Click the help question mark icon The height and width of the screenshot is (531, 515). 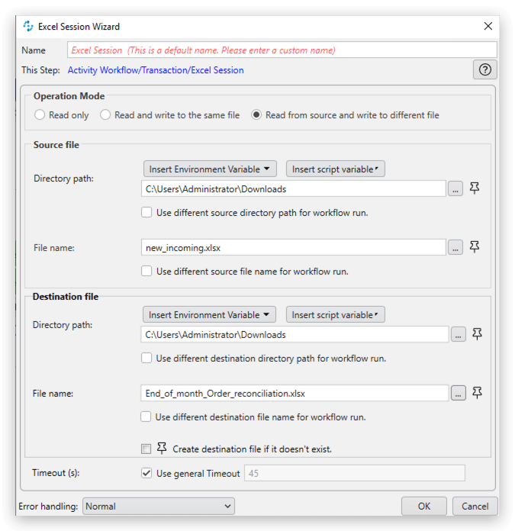coord(485,69)
